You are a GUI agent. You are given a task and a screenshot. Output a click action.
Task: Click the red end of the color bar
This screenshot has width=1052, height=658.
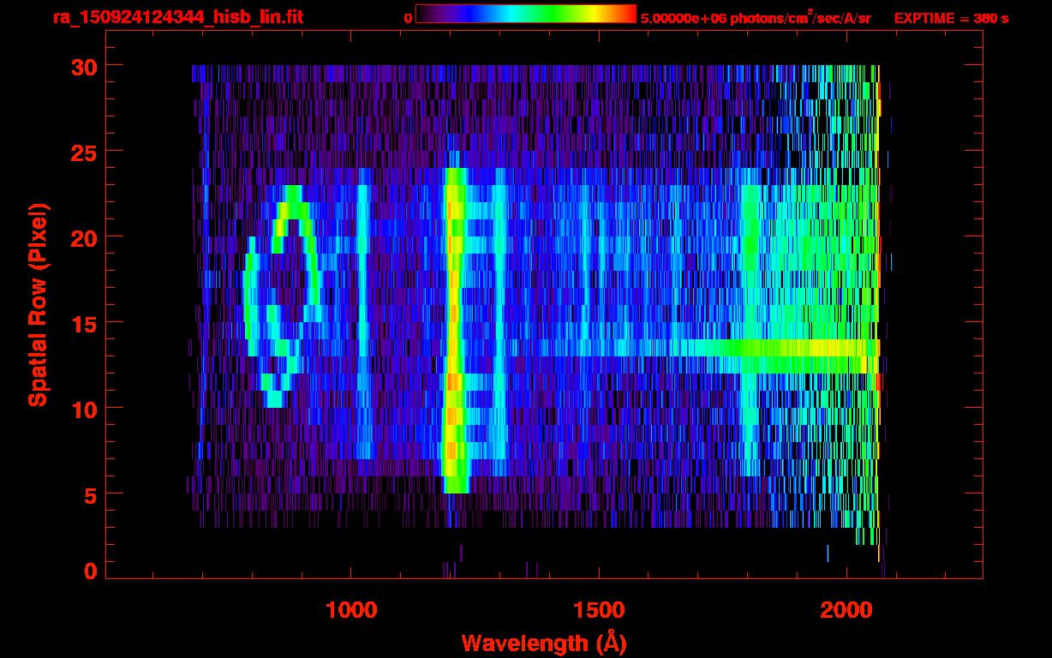[x=625, y=15]
